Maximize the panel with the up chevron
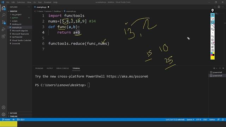The width and height of the screenshot is (226, 127). 220,68
